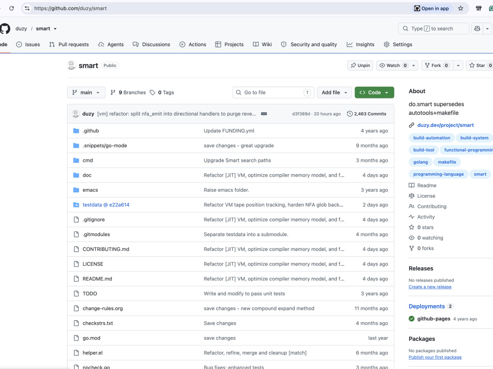The width and height of the screenshot is (493, 369).
Task: Open the site information icon in the address bar
Action: 27,8
